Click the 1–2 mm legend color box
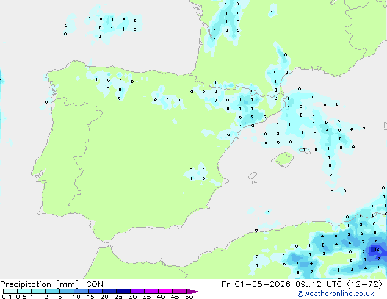The width and height of the screenshot is (387, 299). 38,291
